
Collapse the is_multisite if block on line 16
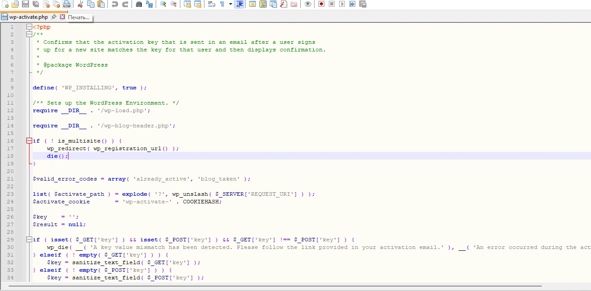click(29, 141)
